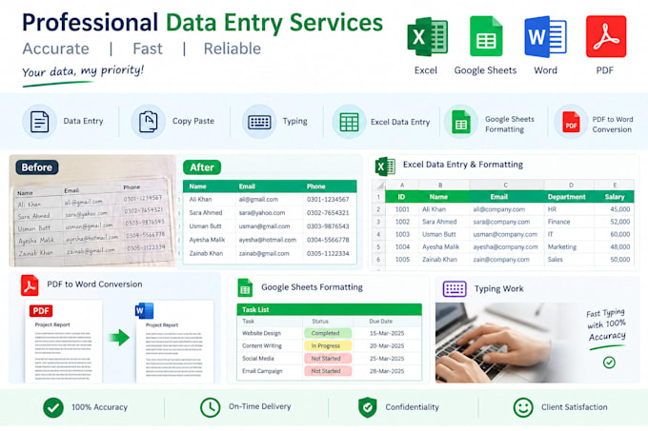Select the Google Sheets Formatting icon
Viewport: 648px width, 431px height.
tap(461, 122)
